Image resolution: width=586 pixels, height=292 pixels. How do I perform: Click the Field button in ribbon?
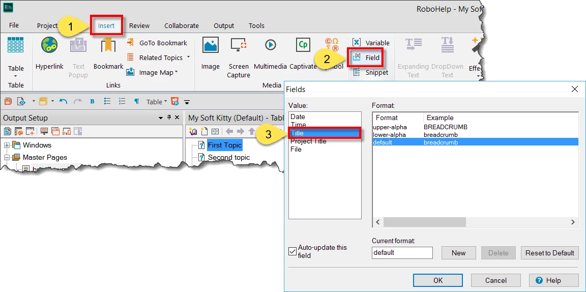coord(366,57)
